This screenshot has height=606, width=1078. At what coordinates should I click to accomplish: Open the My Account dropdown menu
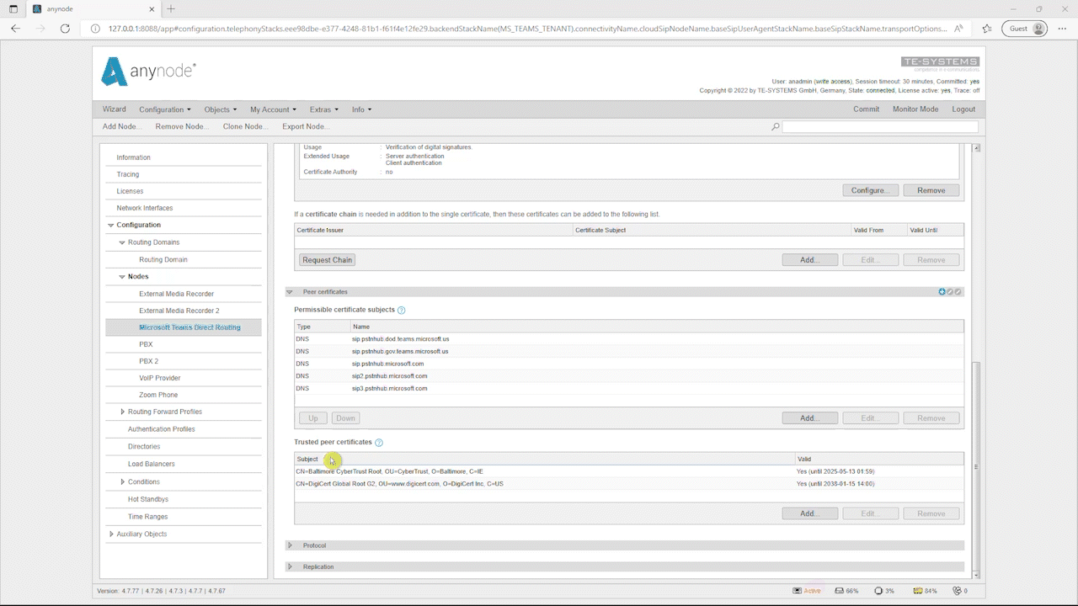coord(273,109)
